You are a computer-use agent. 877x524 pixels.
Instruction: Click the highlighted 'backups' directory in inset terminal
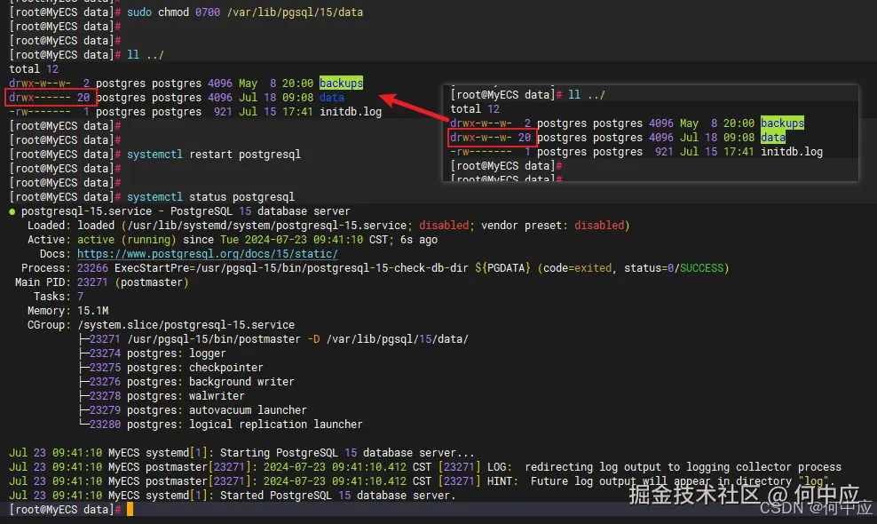point(783,123)
